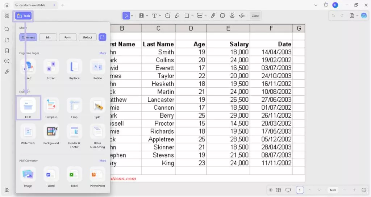Click the page number field
This screenshot has width=371, height=197.
pos(300,190)
